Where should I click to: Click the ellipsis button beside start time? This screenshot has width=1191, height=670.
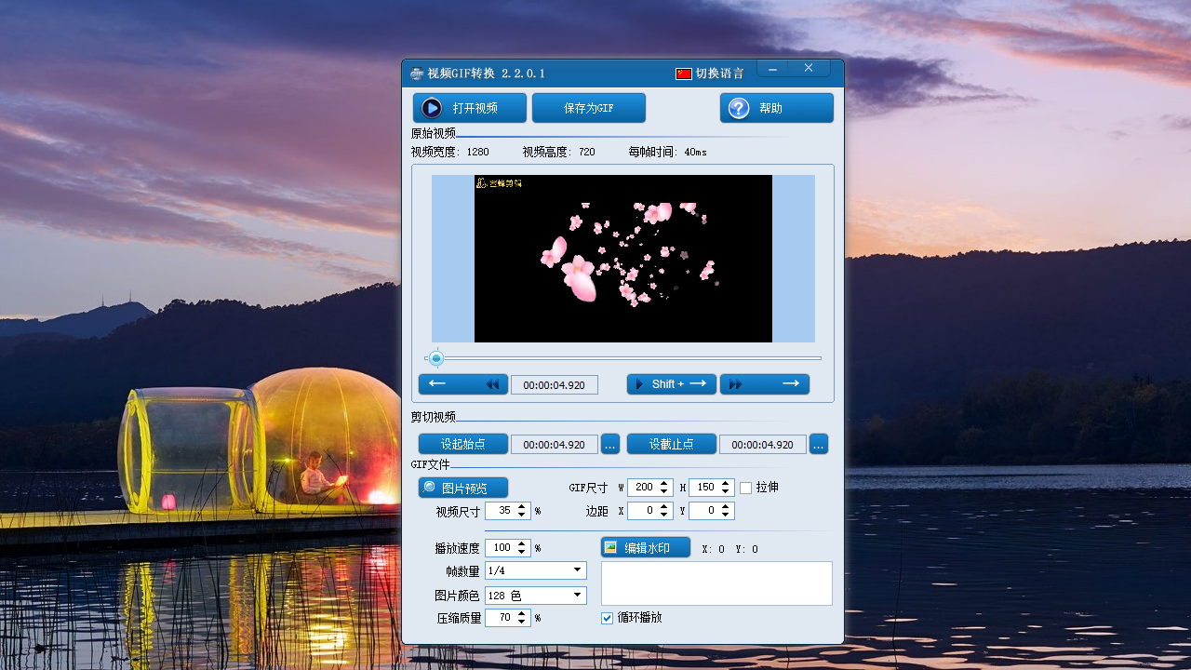click(x=610, y=445)
